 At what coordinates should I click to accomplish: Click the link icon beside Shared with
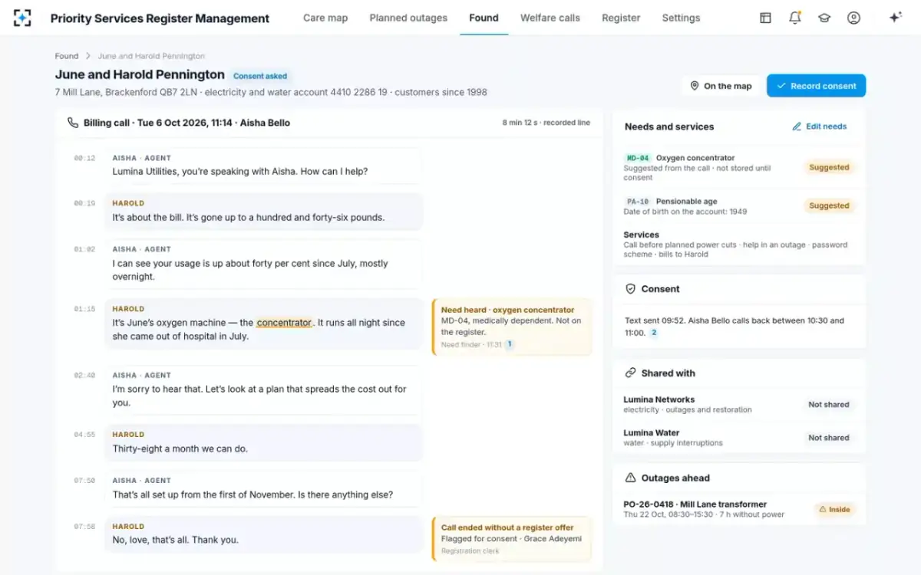[631, 373]
